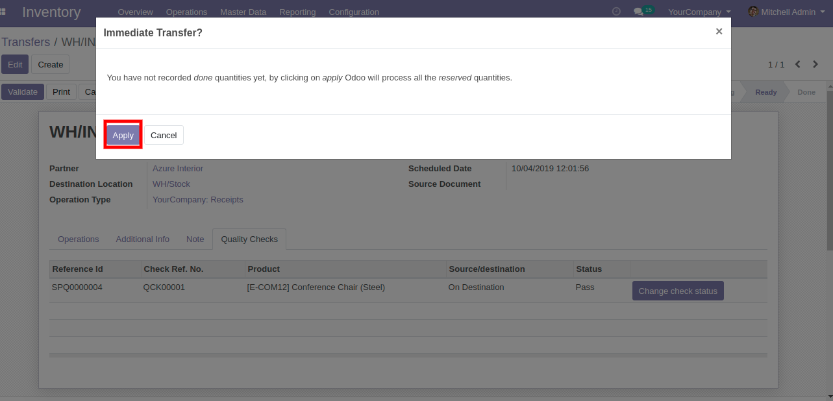Screen dimensions: 833x401
Task: Click Change check status button
Action: tap(678, 291)
